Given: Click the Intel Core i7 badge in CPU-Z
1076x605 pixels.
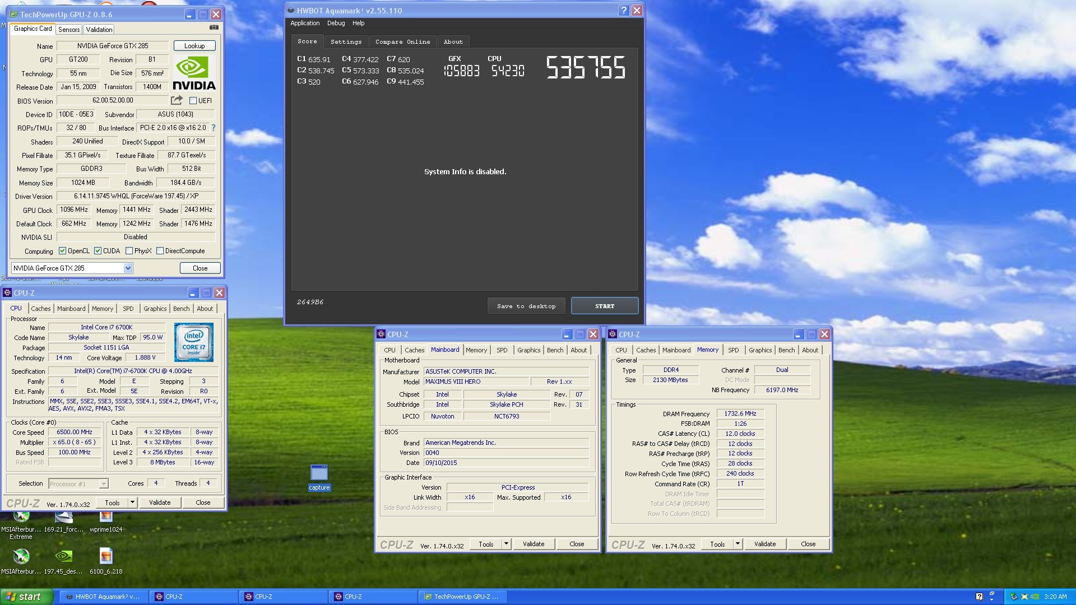Looking at the screenshot, I should tap(194, 342).
